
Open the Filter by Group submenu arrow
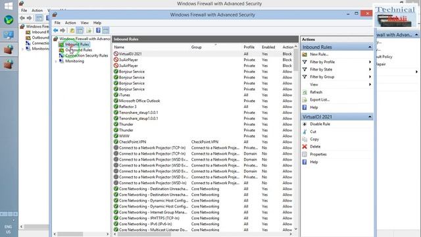tap(370, 77)
